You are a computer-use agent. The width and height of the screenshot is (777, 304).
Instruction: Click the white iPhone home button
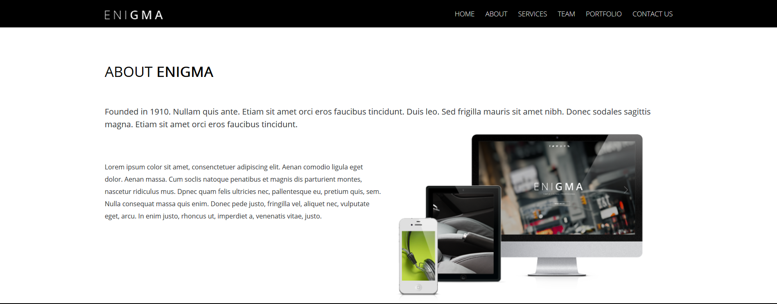[418, 287]
